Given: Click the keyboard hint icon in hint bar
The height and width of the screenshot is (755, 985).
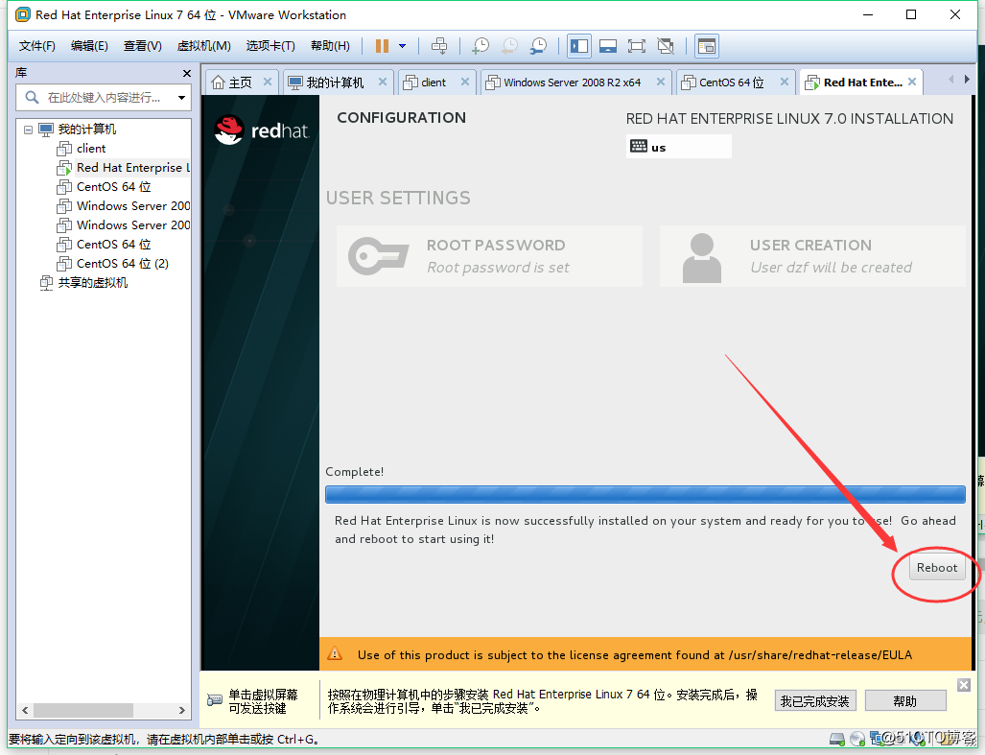Looking at the screenshot, I should click(215, 700).
